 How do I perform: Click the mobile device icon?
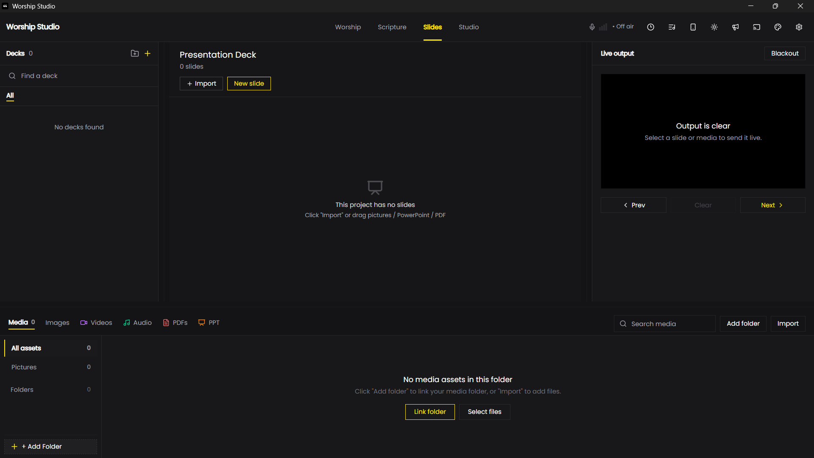(x=693, y=27)
